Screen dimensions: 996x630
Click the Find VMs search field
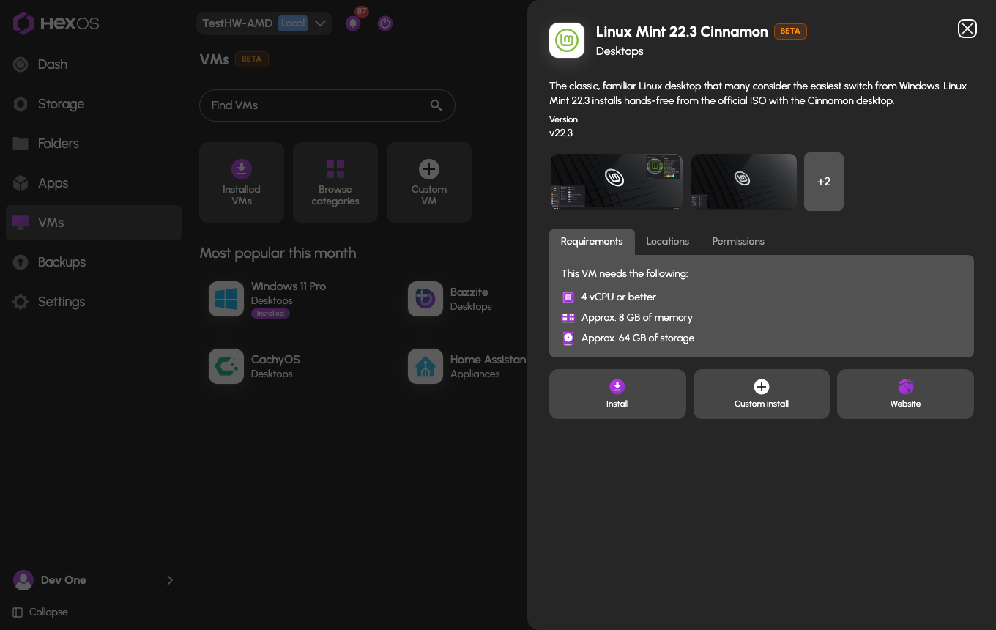pos(327,105)
